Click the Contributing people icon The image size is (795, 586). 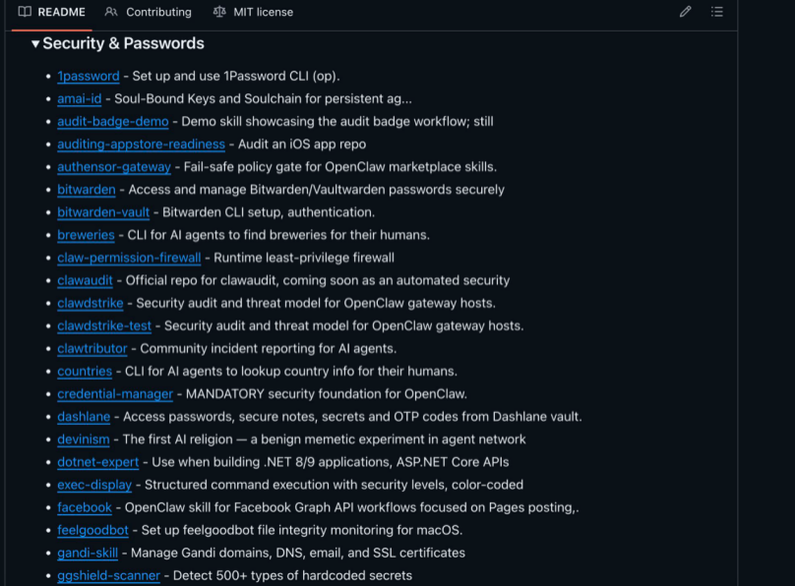pyautogui.click(x=111, y=12)
